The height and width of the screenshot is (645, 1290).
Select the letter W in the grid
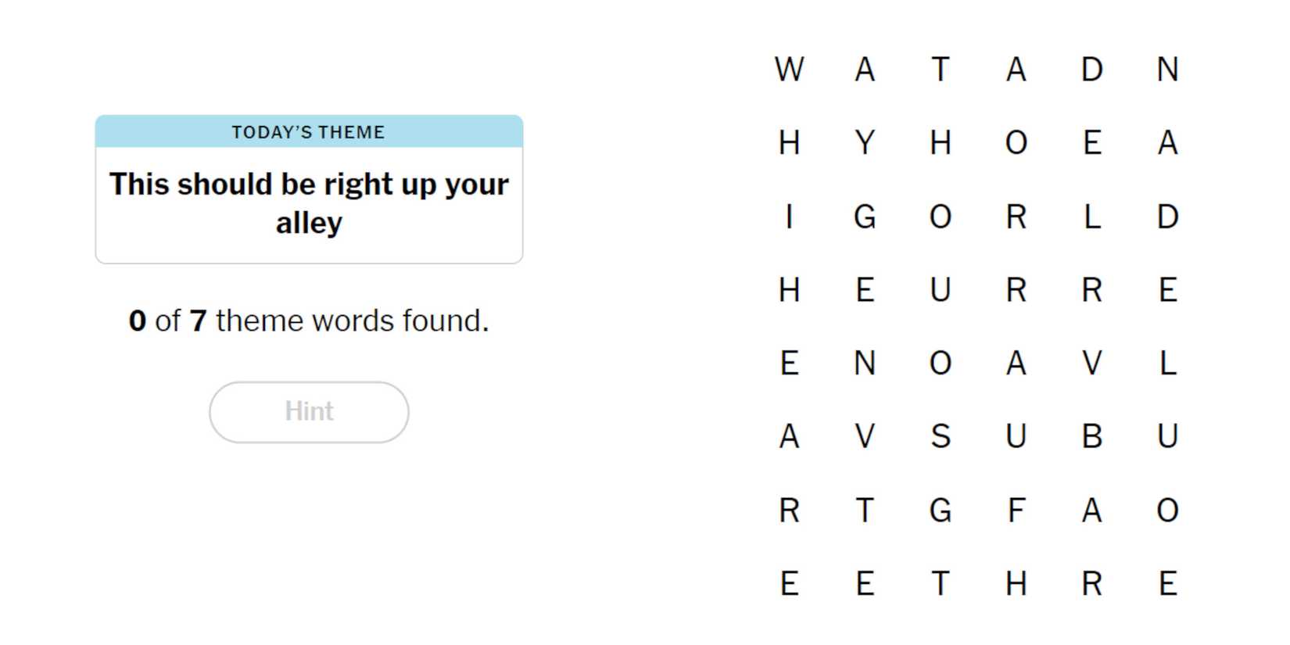[789, 70]
